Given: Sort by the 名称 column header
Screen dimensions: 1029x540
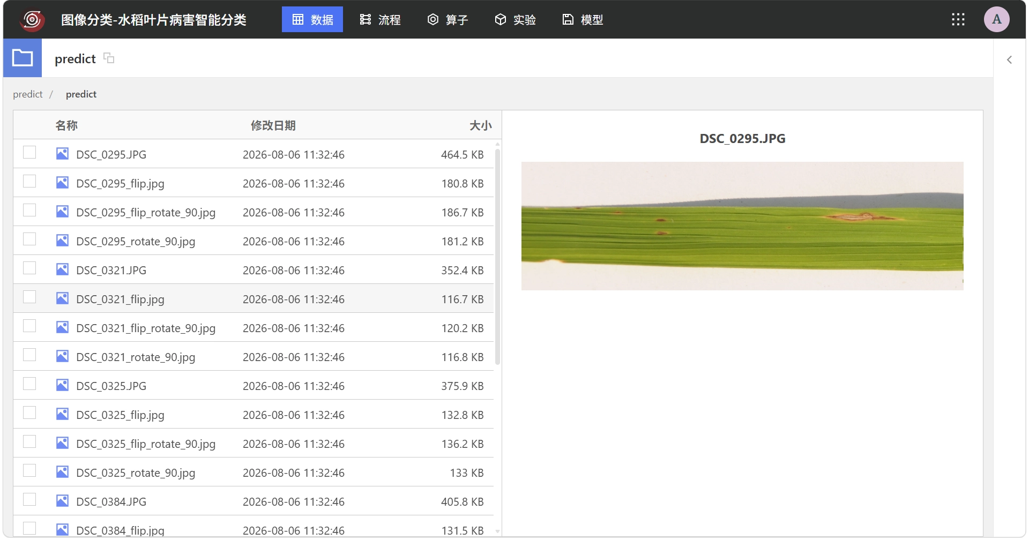Looking at the screenshot, I should (66, 125).
